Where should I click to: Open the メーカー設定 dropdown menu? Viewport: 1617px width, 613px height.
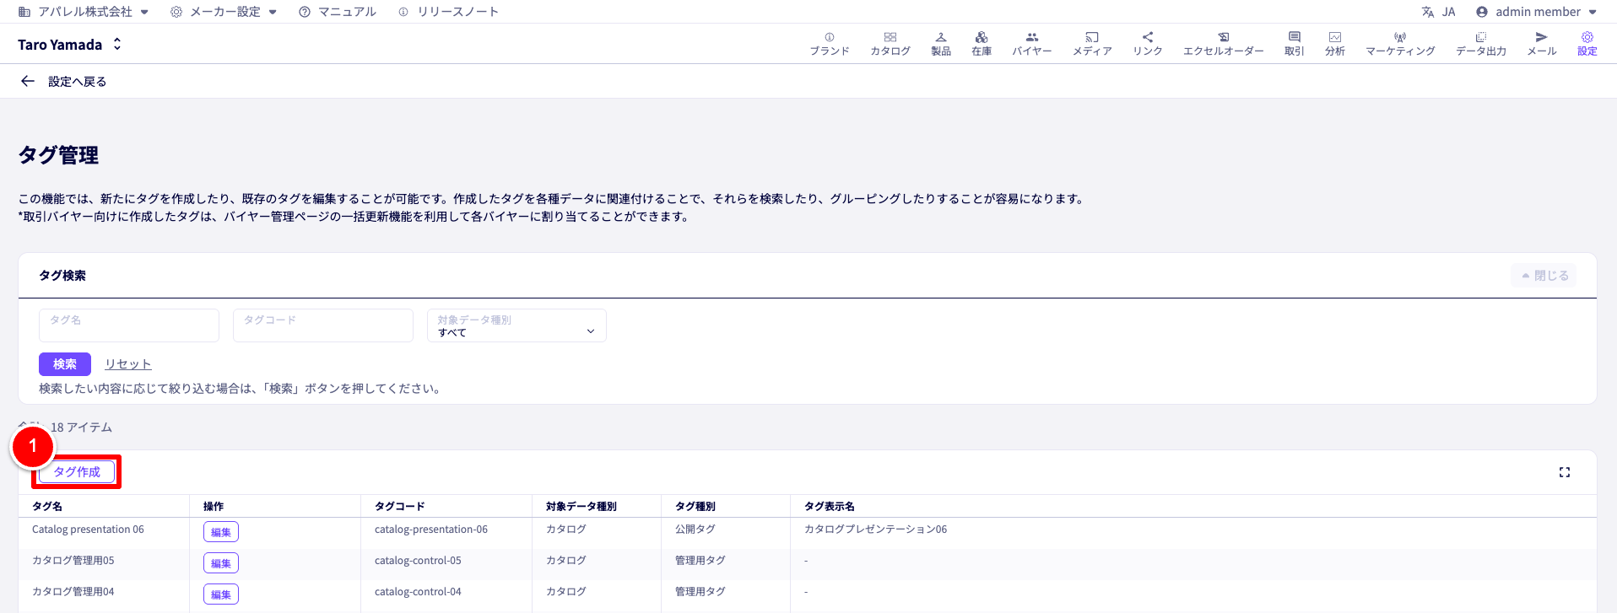click(224, 12)
